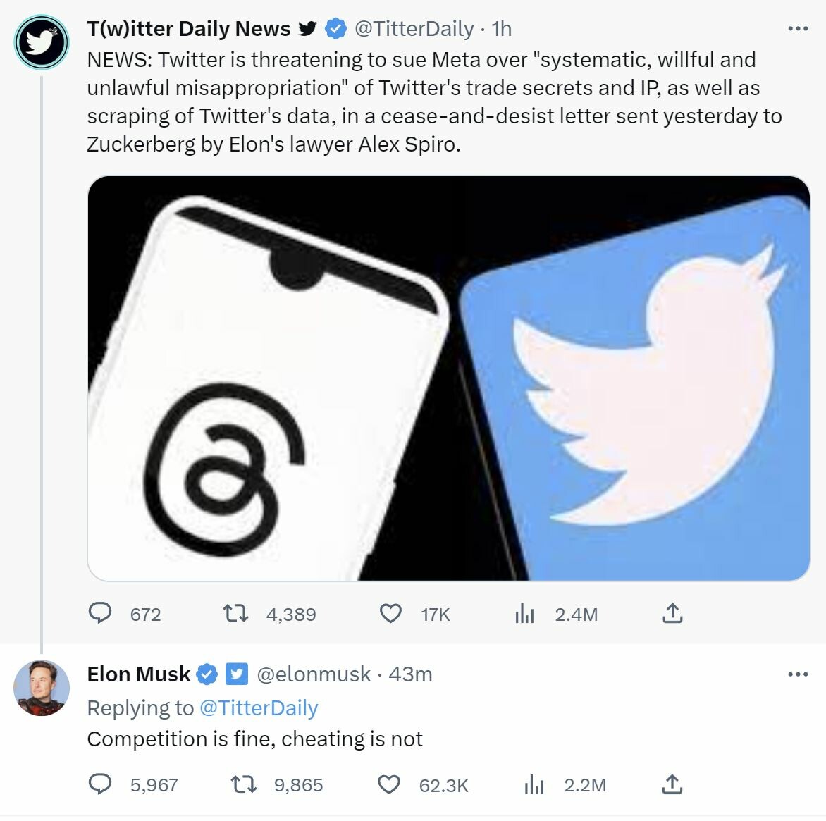The width and height of the screenshot is (826, 821).
Task: Open more options for Elon Musk's reply
Action: click(797, 674)
